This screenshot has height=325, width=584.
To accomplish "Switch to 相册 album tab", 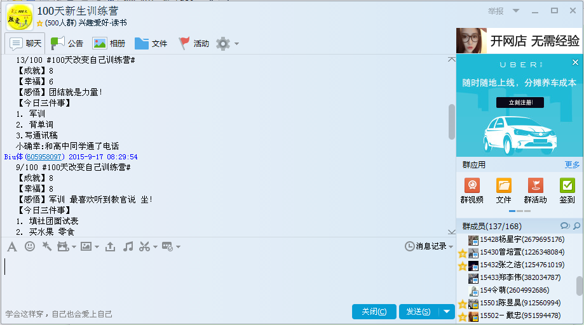I will [x=109, y=44].
